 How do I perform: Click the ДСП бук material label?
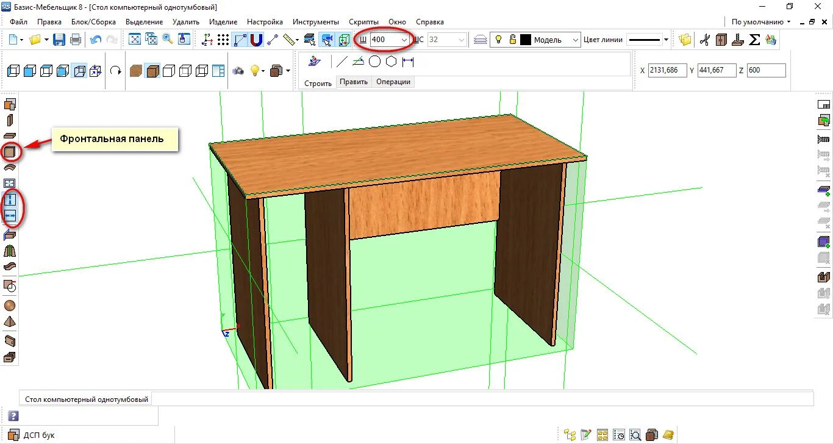tap(39, 435)
